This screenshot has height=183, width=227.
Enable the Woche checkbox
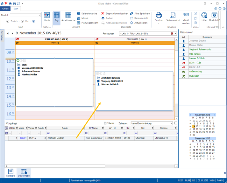pyautogui.click(x=105, y=123)
